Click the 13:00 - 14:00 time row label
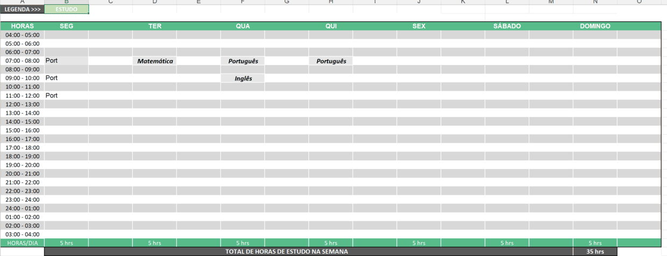 [x=23, y=113]
